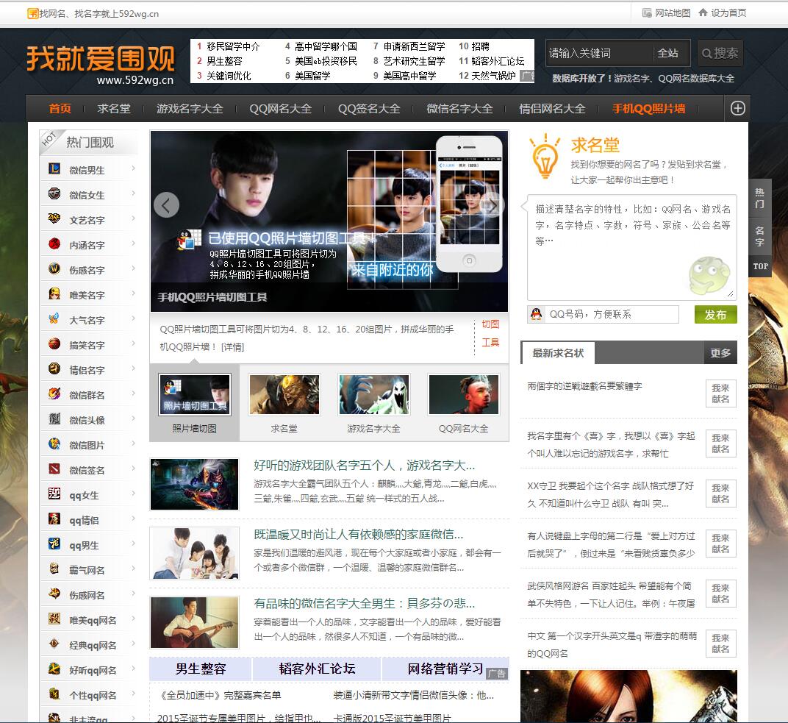Click the 找就爱围观 site logo

[101, 64]
